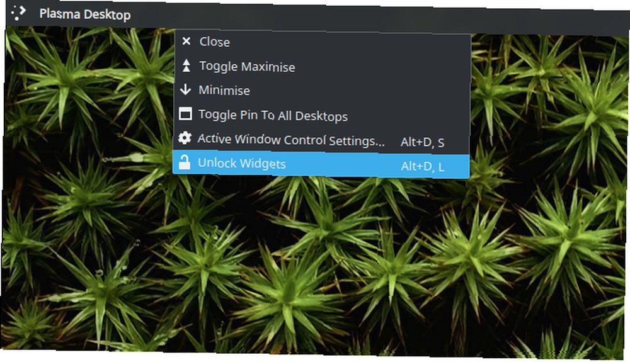Select the highlighted Unlock Widgets entry

[x=321, y=164]
